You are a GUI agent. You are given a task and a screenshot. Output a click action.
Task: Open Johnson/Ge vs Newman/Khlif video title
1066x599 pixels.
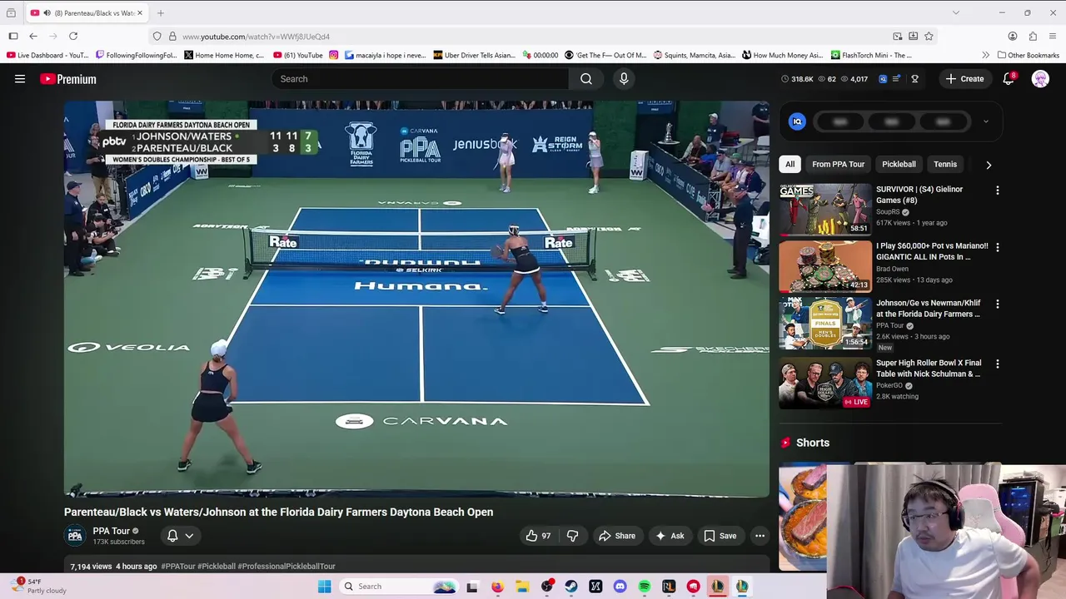(928, 308)
